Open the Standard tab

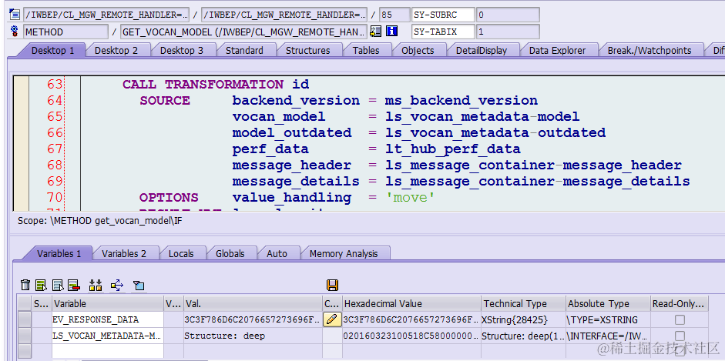(244, 50)
